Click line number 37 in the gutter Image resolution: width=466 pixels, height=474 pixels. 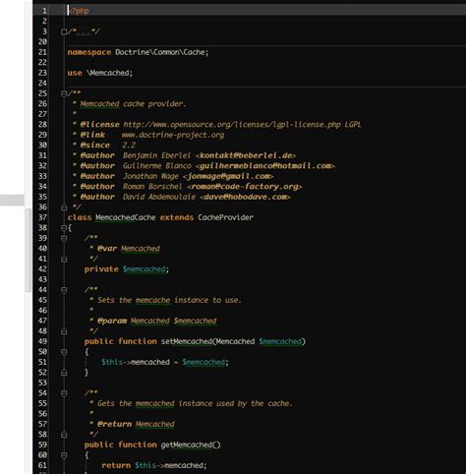coord(42,217)
